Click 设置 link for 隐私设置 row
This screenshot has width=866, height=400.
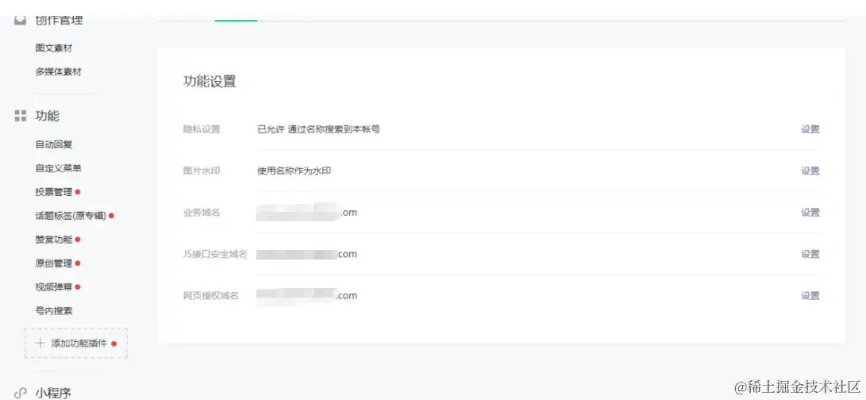[x=810, y=129]
